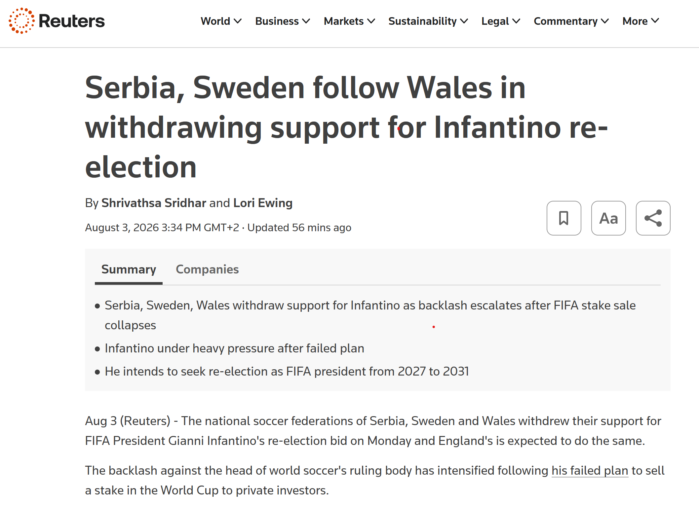The height and width of the screenshot is (507, 699).
Task: Share the article via share icon
Action: [653, 218]
